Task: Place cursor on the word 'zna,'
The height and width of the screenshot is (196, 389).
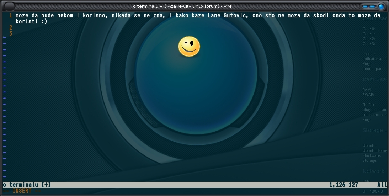Action: point(160,15)
